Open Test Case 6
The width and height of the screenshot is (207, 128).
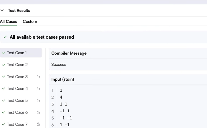(x=17, y=112)
